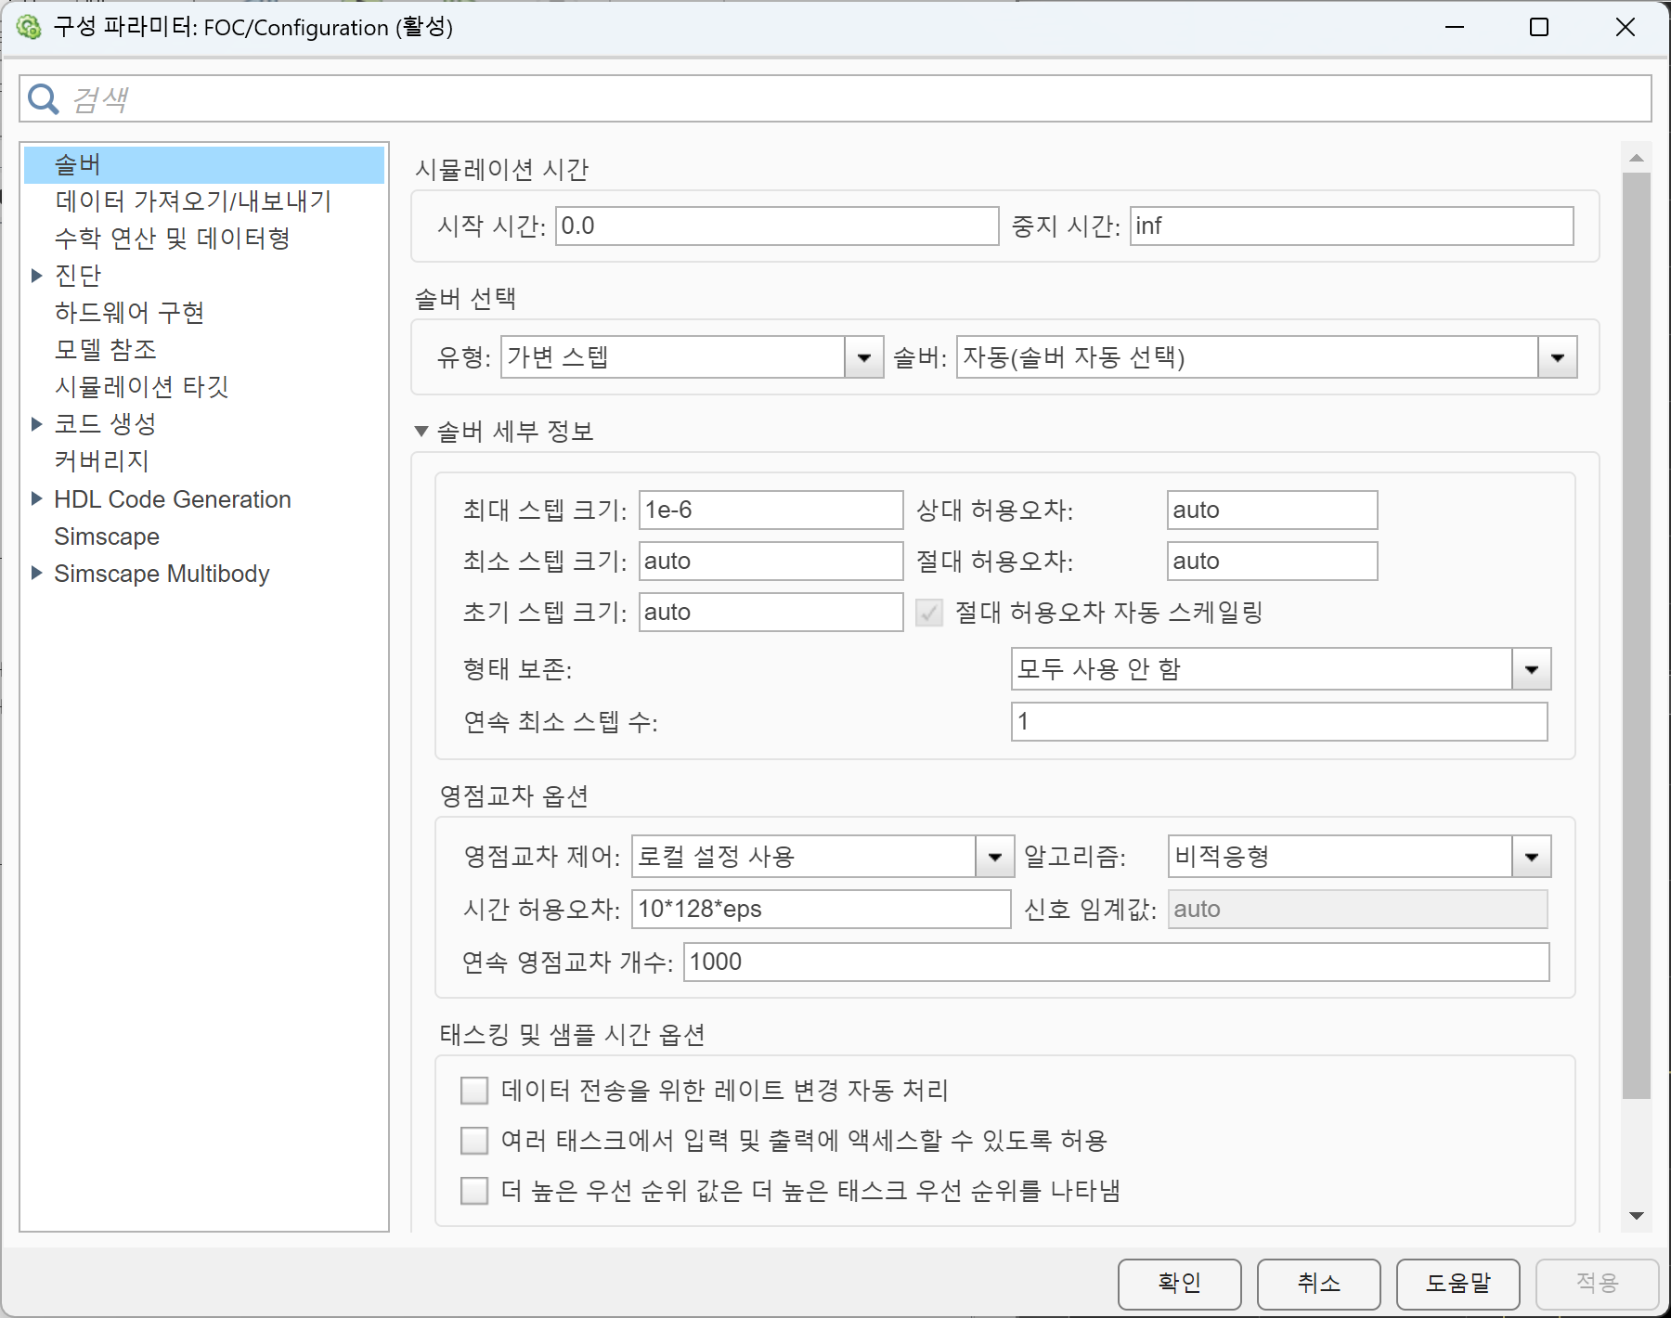Click the search magnifier icon
This screenshot has width=1671, height=1318.
point(44,98)
